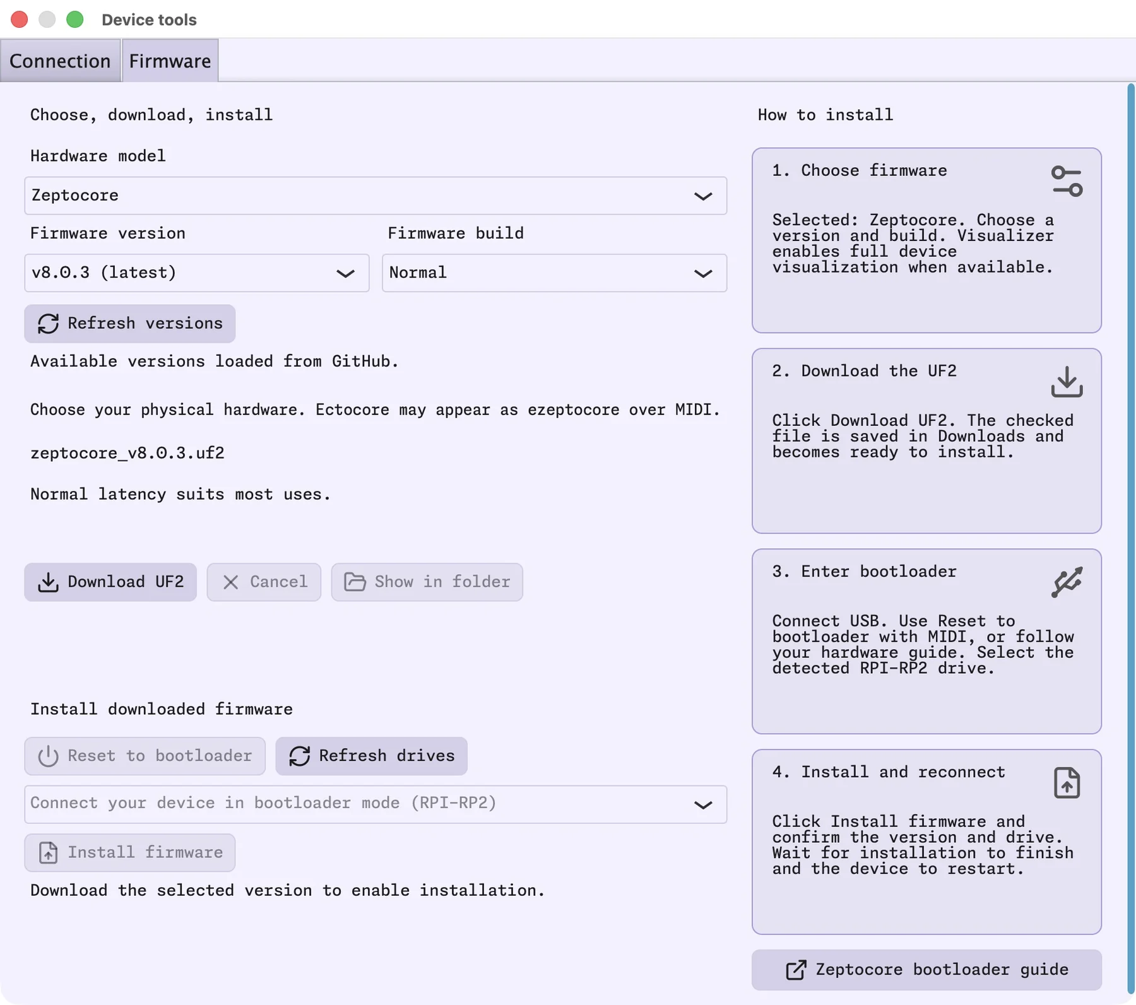This screenshot has height=1005, width=1136.
Task: Open the bootloader drive selection dropdown
Action: point(376,804)
